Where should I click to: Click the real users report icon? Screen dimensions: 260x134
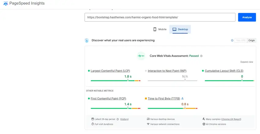(87, 40)
